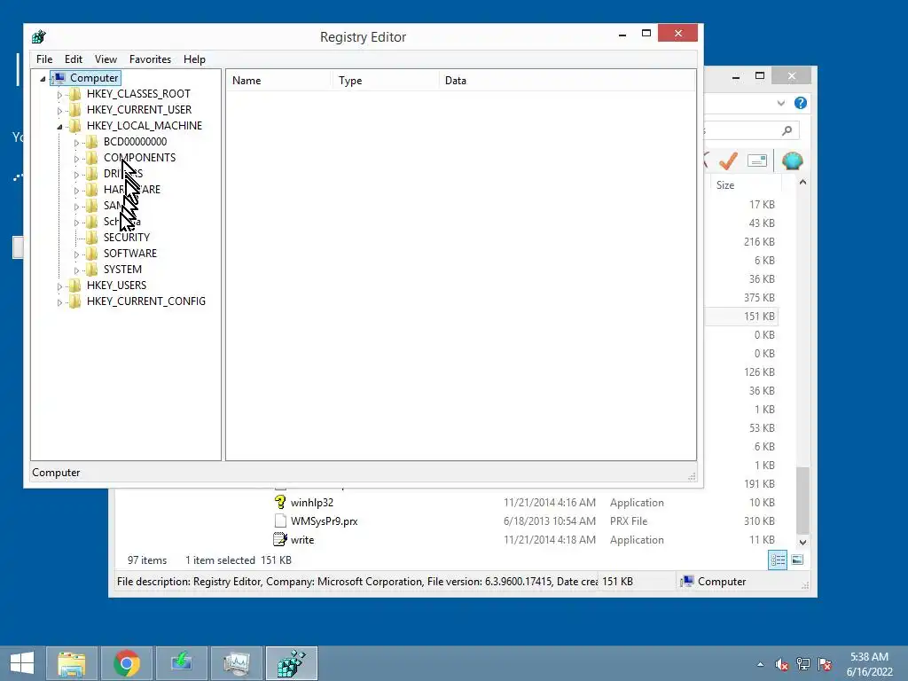Show hidden tray icons arrow
Viewport: 908px width, 681px height.
[760, 664]
